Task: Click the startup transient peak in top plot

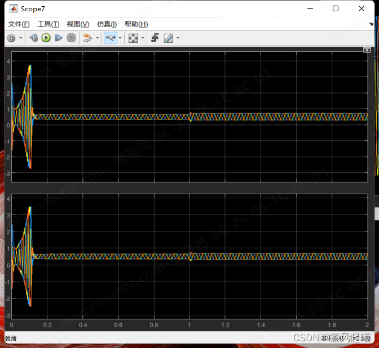Action: click(30, 66)
